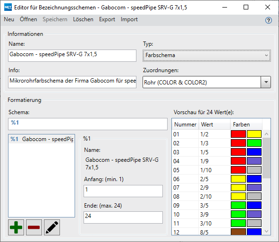Click the pencil edit-schema icon

click(x=52, y=227)
